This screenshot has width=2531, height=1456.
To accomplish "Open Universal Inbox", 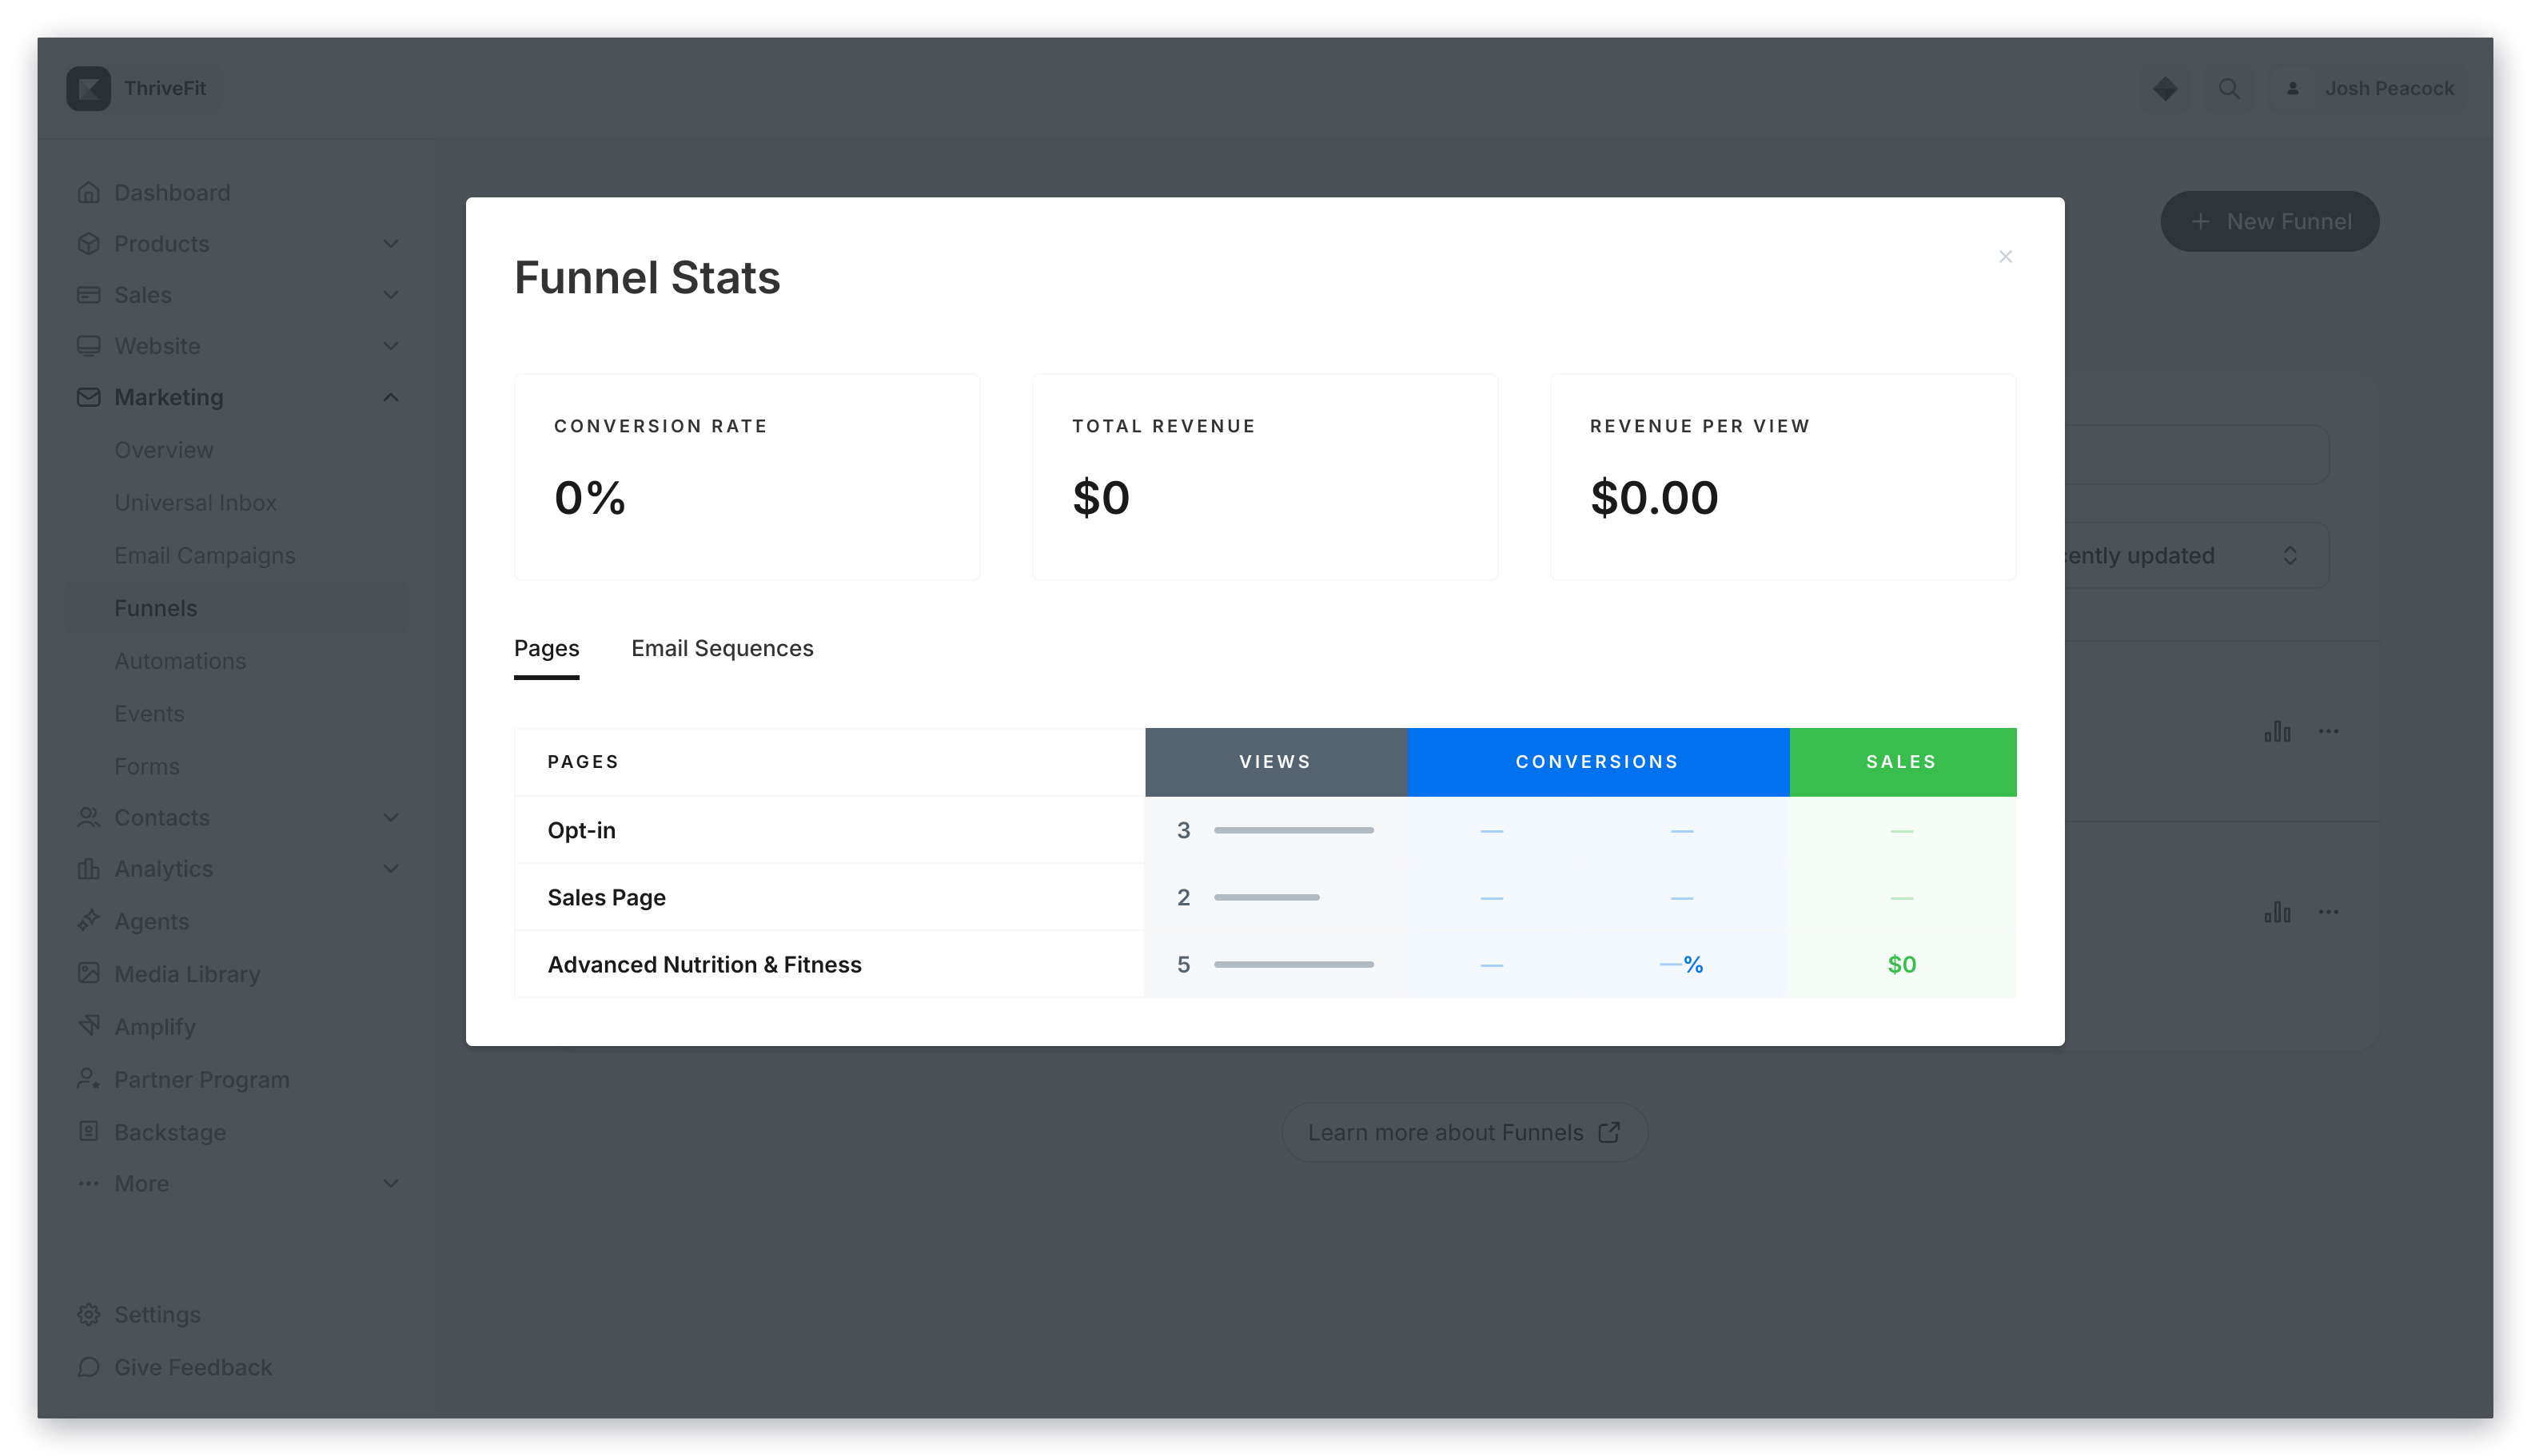I will [x=195, y=502].
